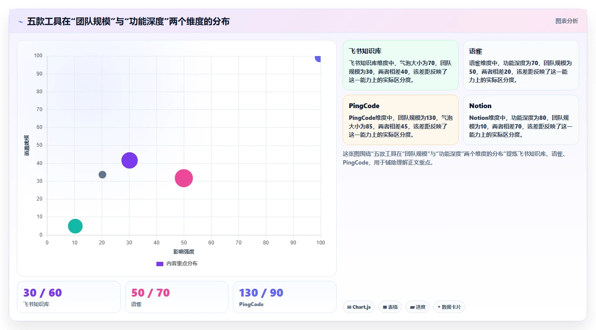This screenshot has height=330, width=596.
Task: Select the purple bubble near x=30
Action: (129, 160)
